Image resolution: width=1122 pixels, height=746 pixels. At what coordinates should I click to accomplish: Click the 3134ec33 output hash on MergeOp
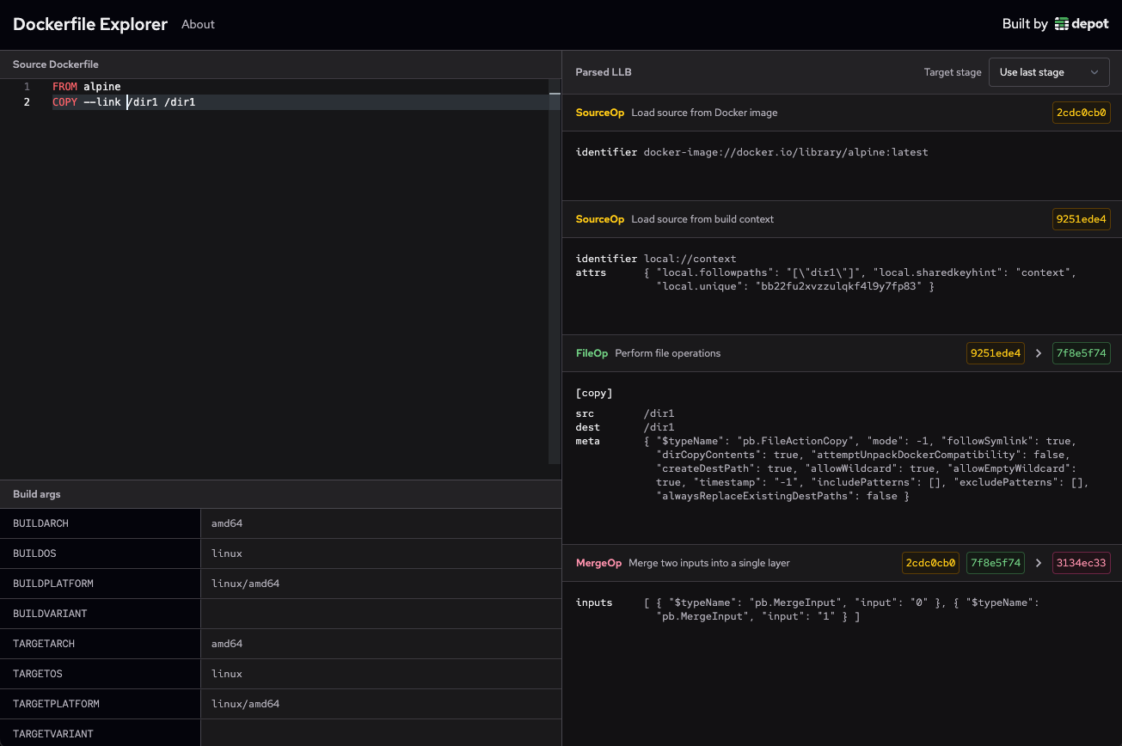pos(1081,562)
